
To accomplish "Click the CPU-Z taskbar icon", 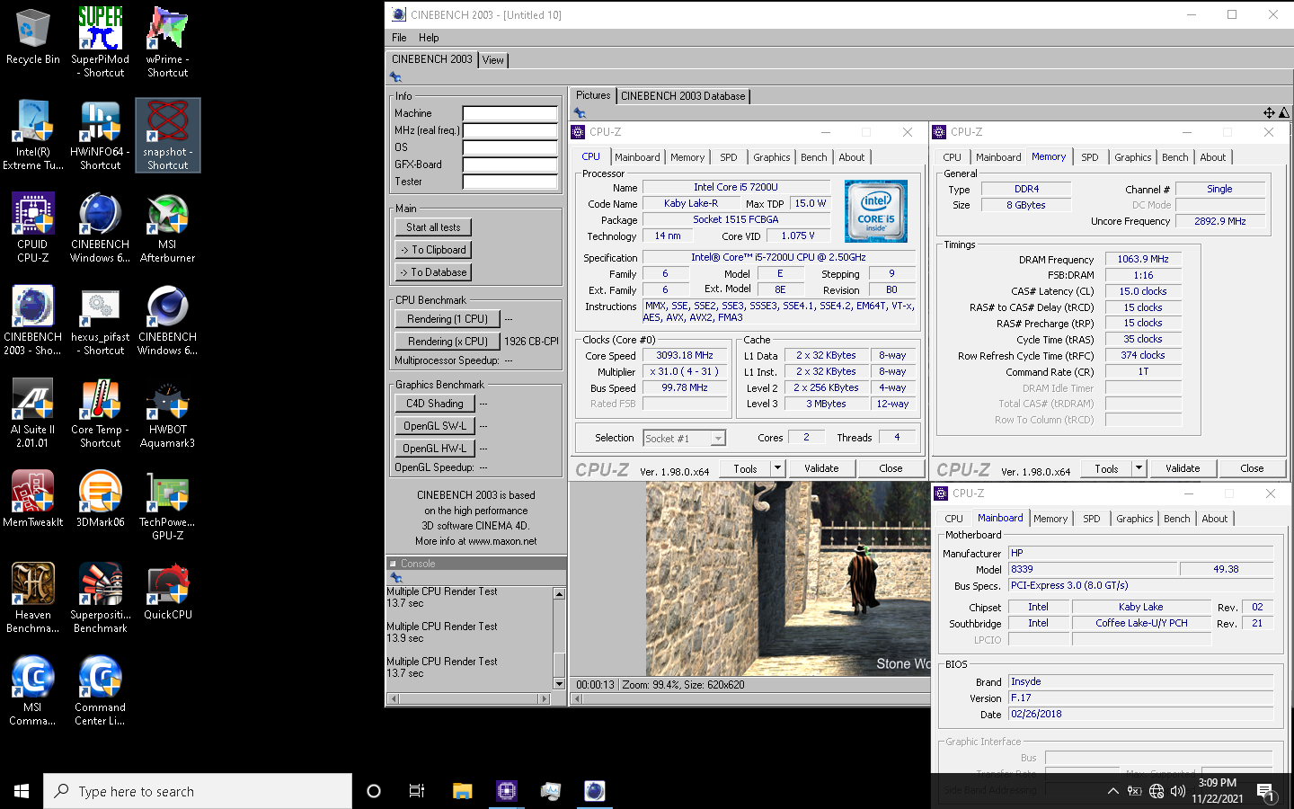I will 507,791.
